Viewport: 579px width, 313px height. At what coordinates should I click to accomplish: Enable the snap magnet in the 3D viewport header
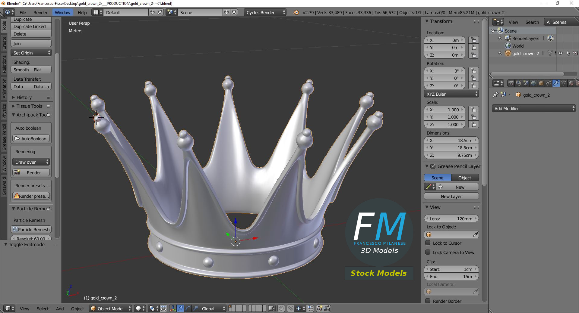coord(290,308)
